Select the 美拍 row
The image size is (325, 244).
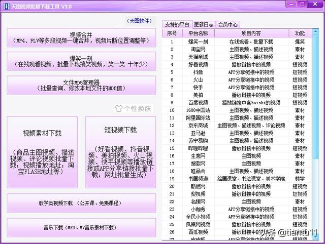[x=237, y=95]
